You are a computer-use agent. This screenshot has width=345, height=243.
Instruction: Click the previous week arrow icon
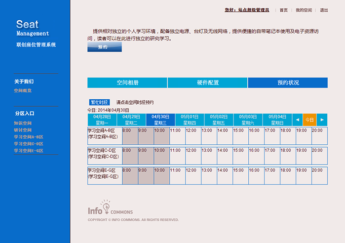[297, 120]
